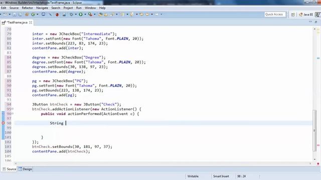Click line pg = new JCheckBox("PG");

(60, 81)
